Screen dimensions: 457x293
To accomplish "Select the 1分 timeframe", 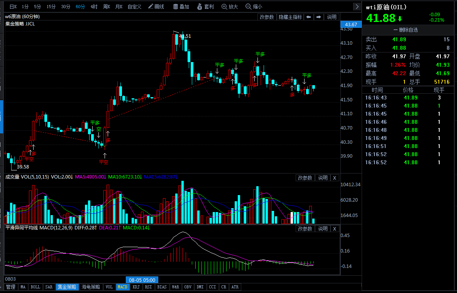I will (x=25, y=7).
